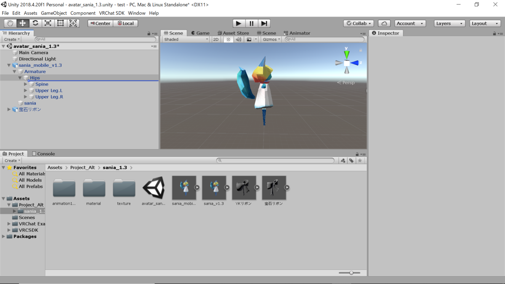505x284 pixels.
Task: Start Play mode with the Play button
Action: pyautogui.click(x=239, y=24)
